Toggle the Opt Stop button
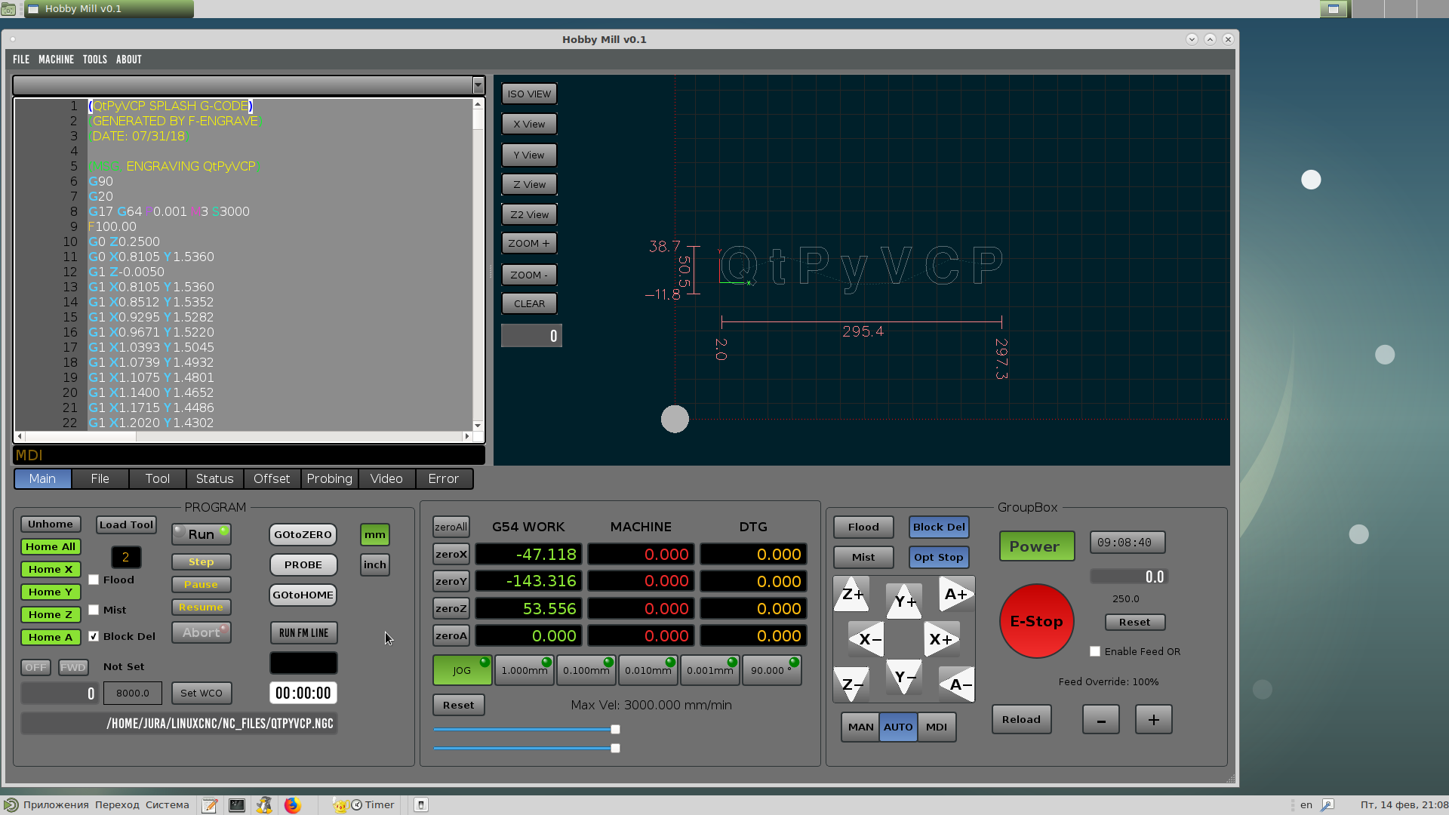 tap(939, 557)
